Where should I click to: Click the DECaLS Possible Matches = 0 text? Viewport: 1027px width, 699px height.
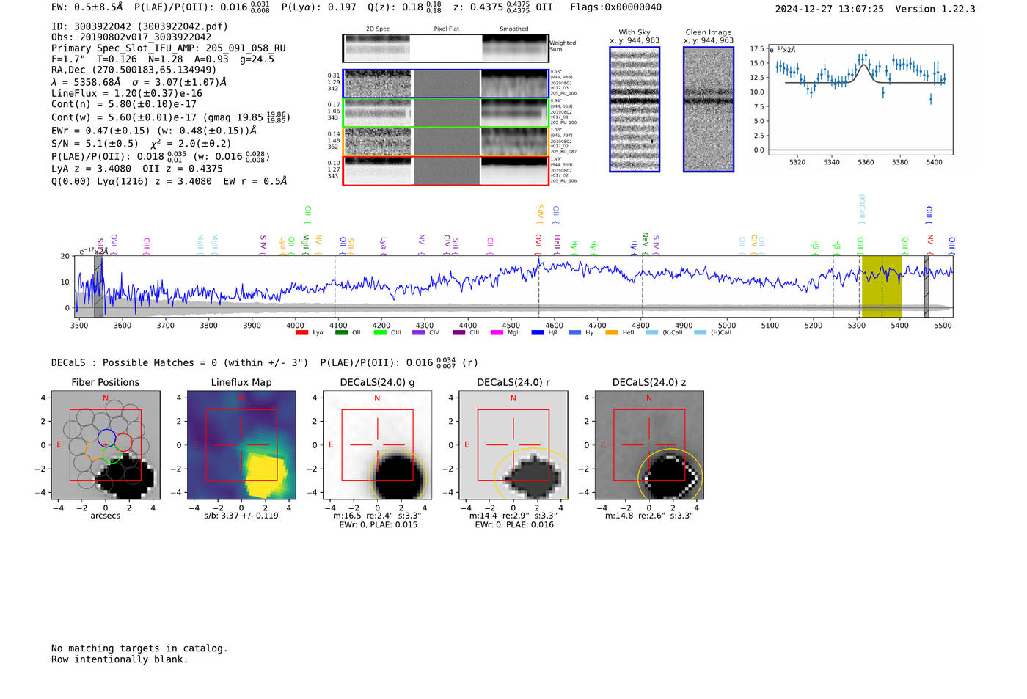(x=180, y=362)
